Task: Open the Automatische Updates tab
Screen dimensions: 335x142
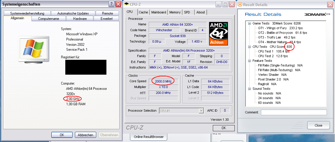Action: (73, 13)
